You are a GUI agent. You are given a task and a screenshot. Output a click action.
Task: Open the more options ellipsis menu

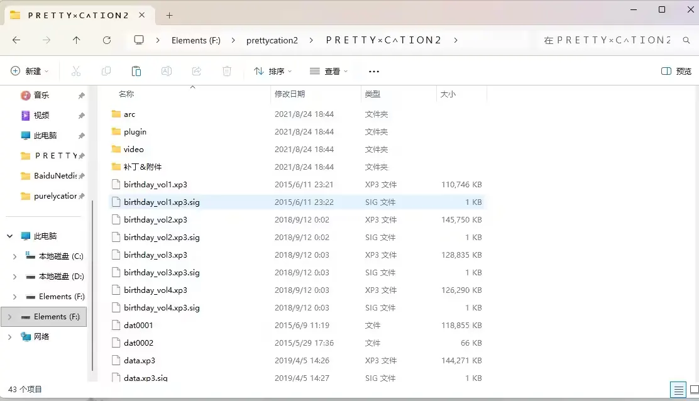374,71
